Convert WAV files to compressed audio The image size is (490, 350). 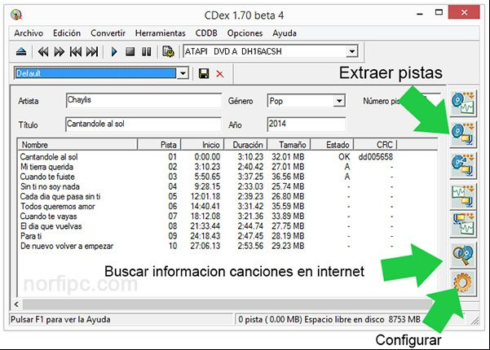pyautogui.click(x=463, y=196)
